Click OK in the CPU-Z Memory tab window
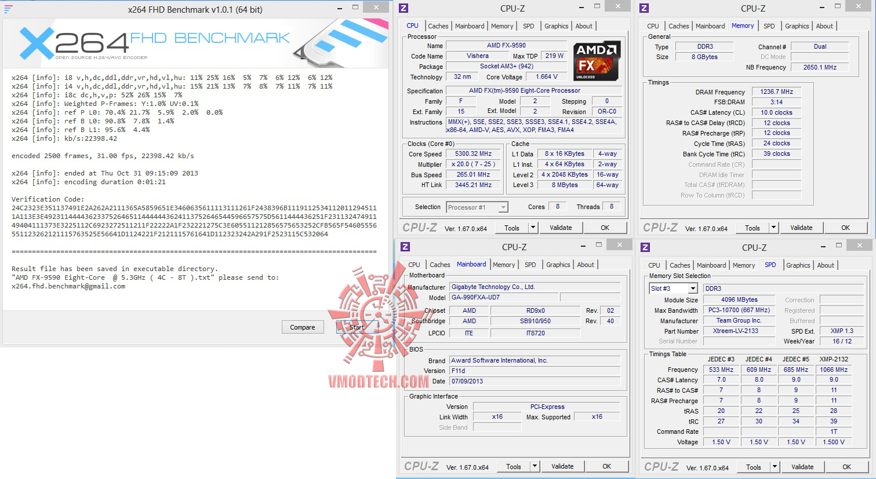 coord(846,228)
